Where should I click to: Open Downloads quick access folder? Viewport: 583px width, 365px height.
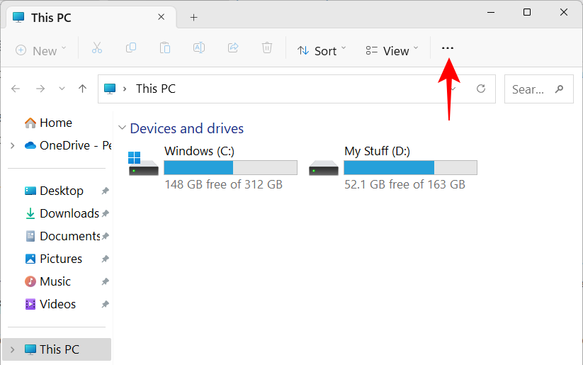[x=62, y=213]
